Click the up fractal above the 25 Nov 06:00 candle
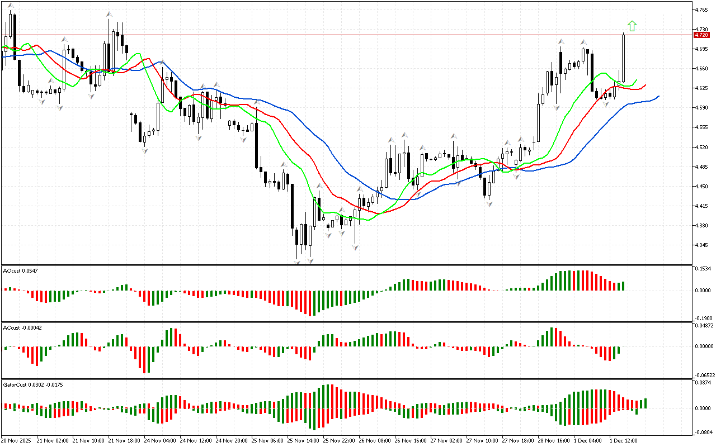716x447 pixels. pyautogui.click(x=257, y=102)
